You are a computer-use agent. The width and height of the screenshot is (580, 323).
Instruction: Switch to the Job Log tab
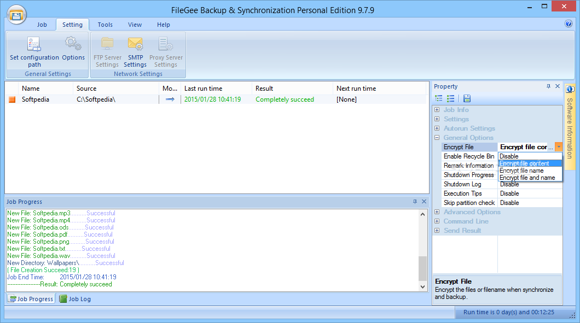point(75,298)
